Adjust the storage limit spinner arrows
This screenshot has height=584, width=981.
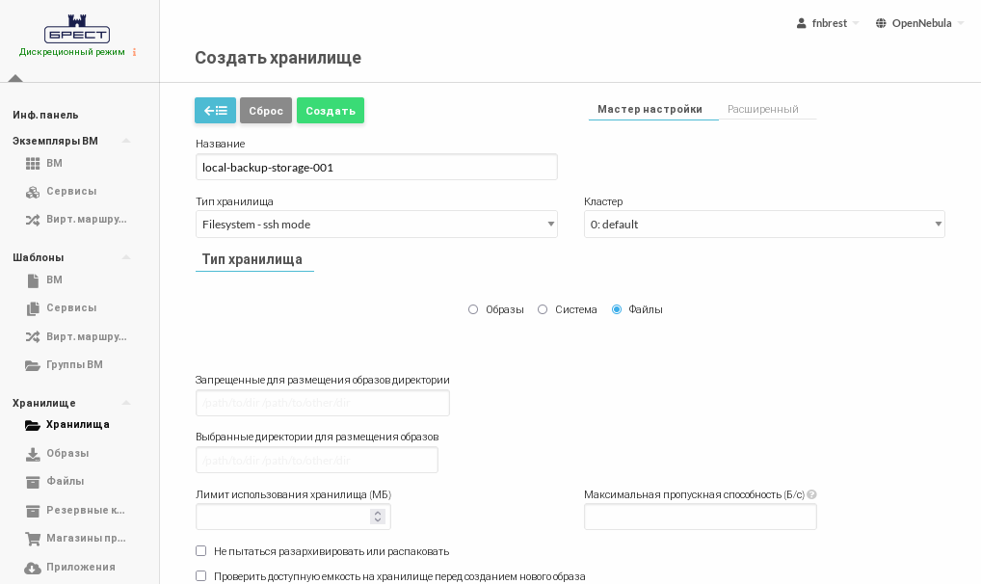(x=377, y=517)
